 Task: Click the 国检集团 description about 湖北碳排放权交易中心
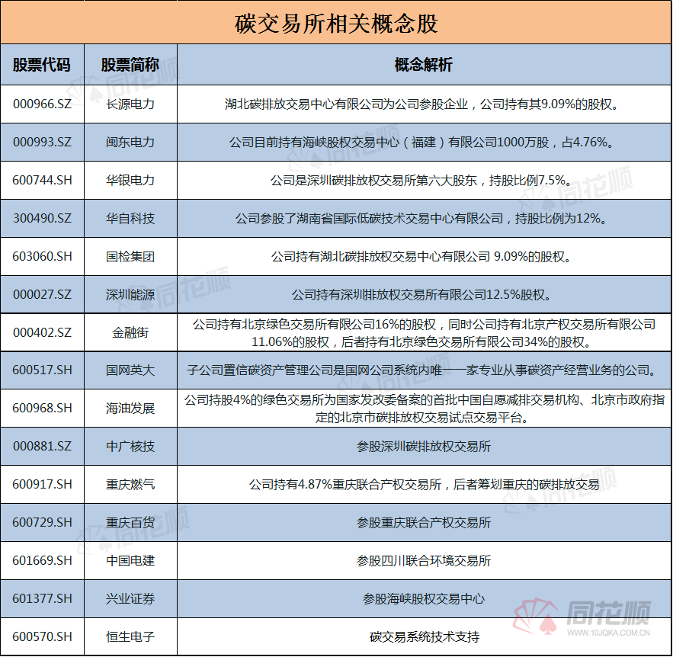424,257
